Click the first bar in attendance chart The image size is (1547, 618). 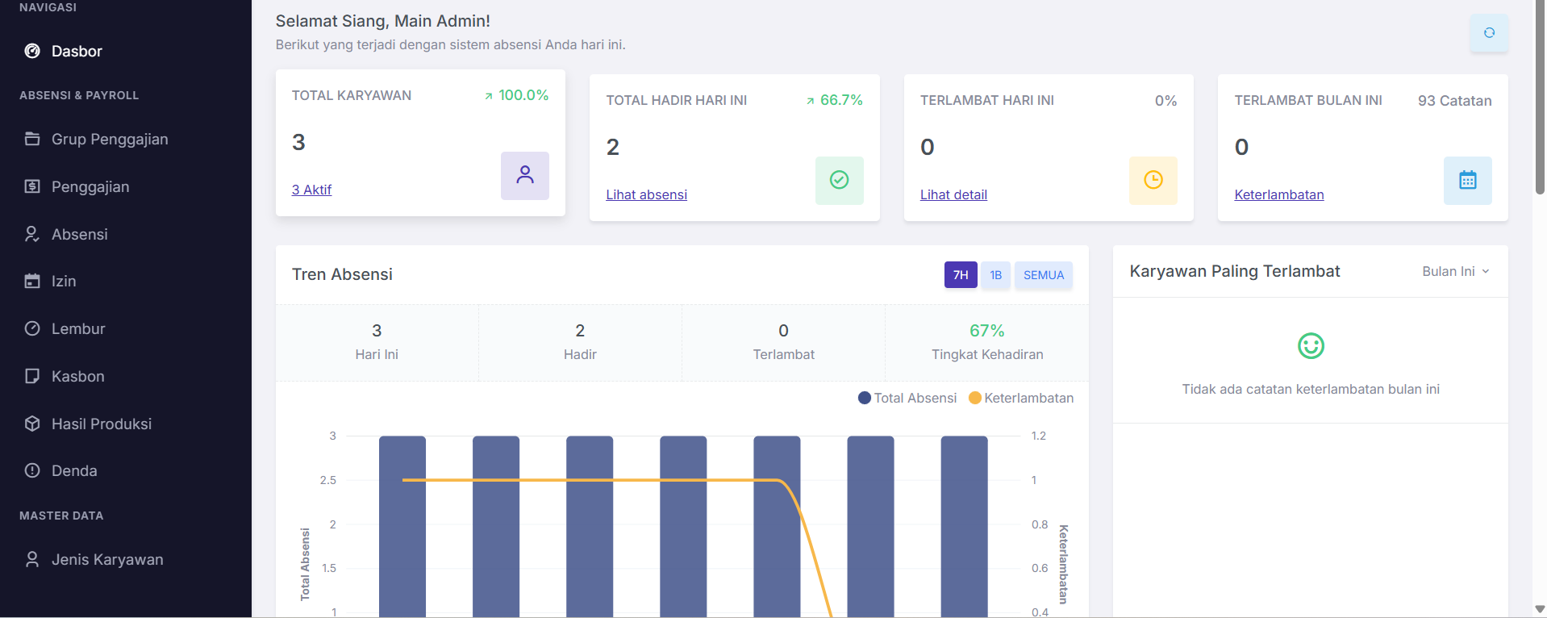(402, 527)
